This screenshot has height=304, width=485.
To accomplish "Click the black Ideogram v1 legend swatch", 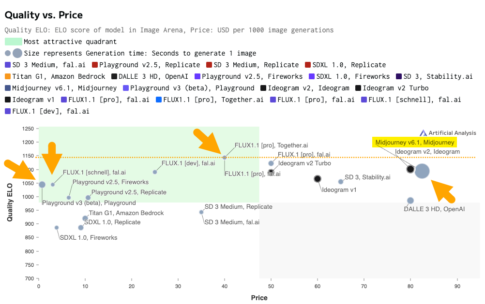I will (8, 100).
